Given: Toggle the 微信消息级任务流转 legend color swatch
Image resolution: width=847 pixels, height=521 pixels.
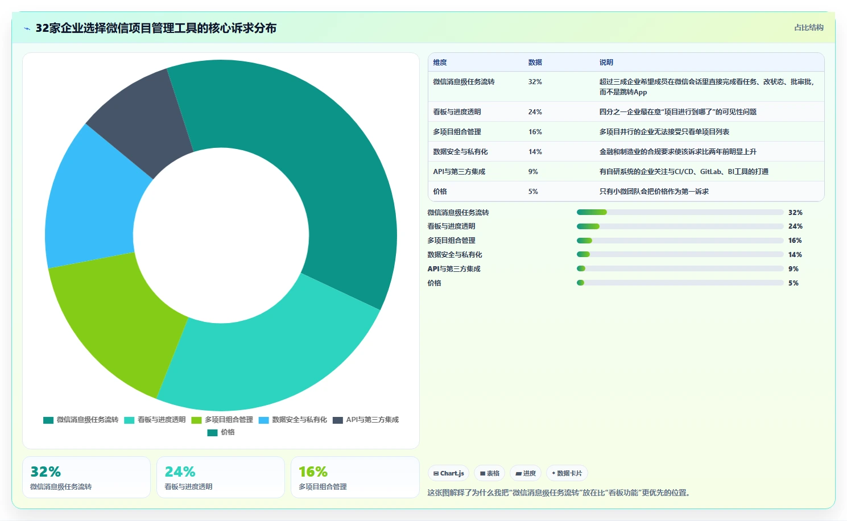Looking at the screenshot, I should (x=48, y=420).
